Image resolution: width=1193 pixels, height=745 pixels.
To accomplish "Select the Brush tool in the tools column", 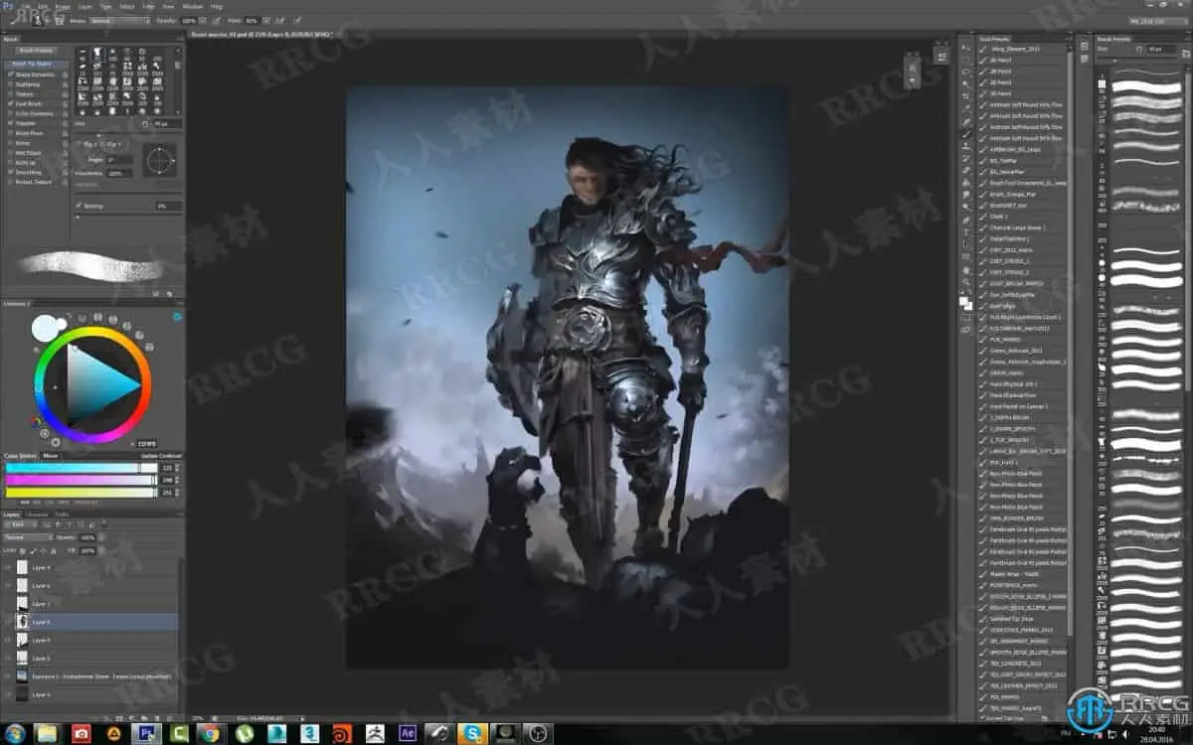I will 964,133.
